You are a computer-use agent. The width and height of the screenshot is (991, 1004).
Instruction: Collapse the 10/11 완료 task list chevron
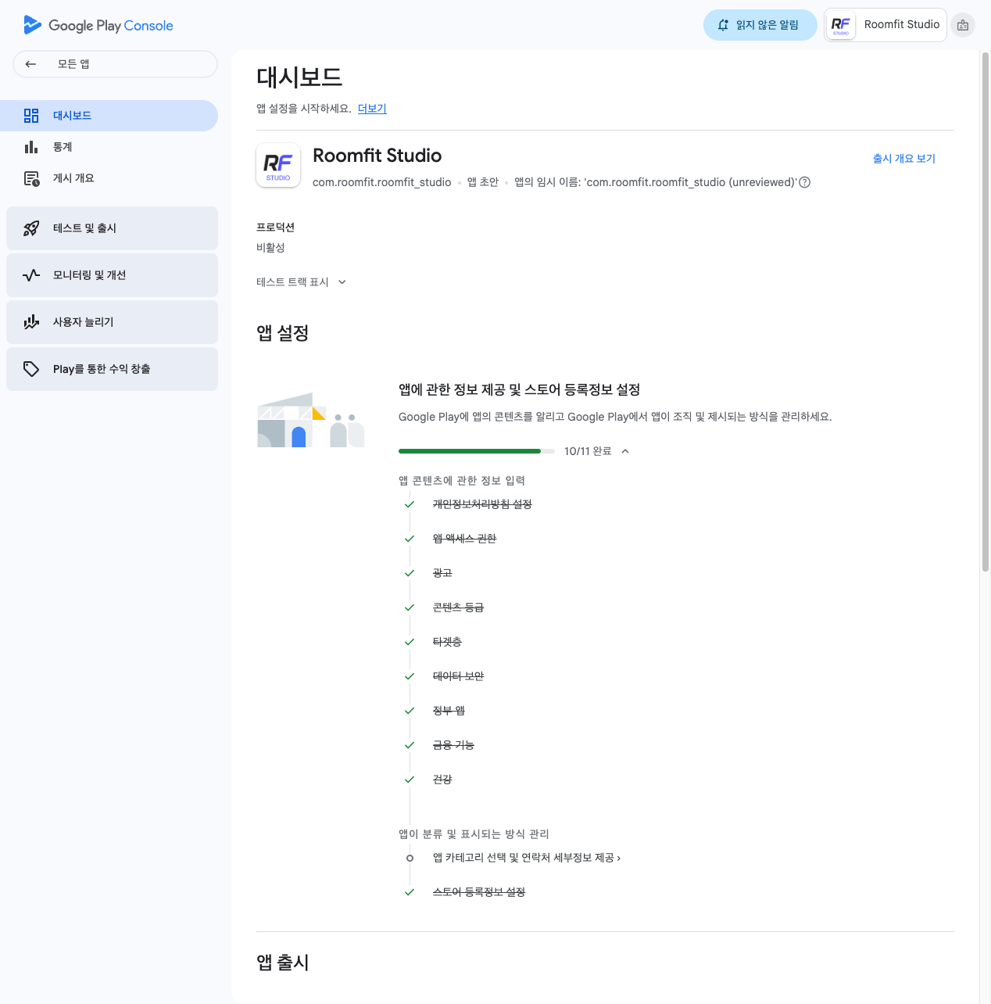click(x=625, y=451)
